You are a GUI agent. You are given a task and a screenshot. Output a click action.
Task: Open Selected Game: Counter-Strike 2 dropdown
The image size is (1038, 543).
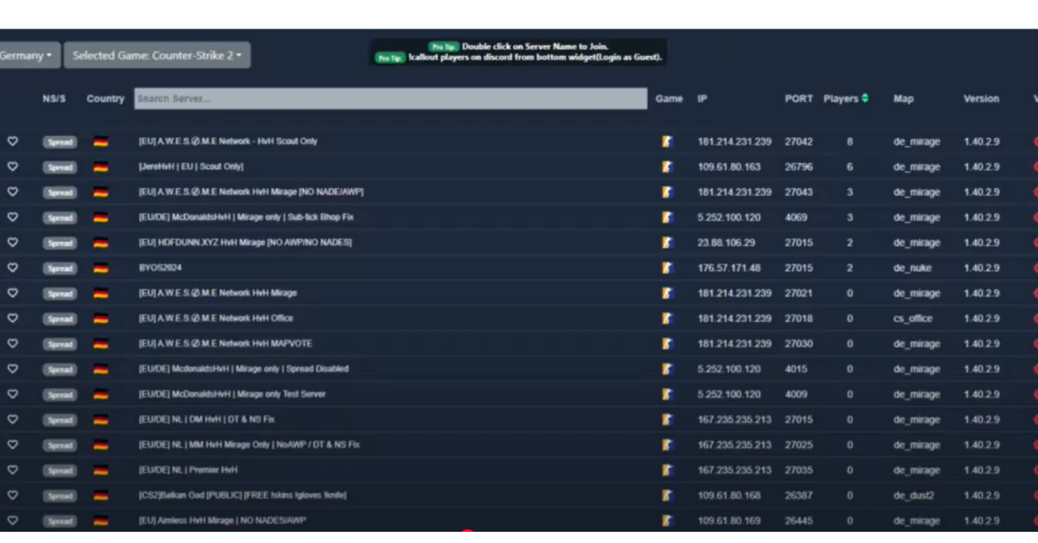coord(157,55)
